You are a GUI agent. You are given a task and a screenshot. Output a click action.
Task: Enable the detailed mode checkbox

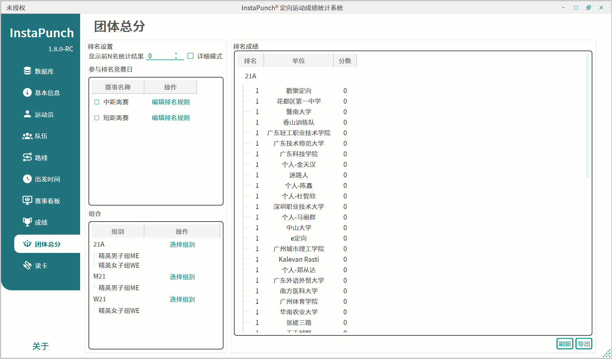tap(190, 56)
